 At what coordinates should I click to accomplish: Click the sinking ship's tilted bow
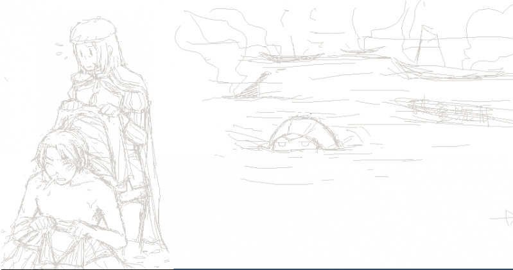(x=252, y=86)
